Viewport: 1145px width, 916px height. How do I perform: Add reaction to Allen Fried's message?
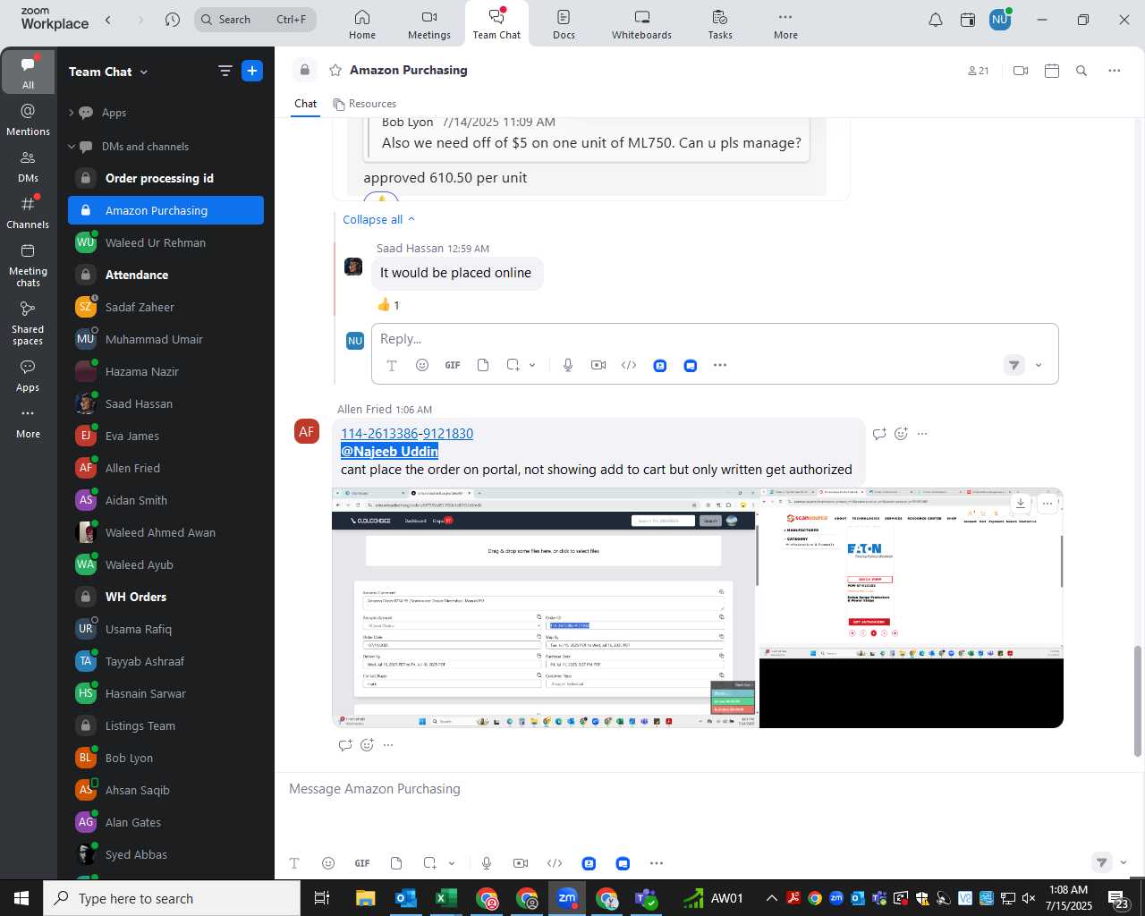(901, 434)
